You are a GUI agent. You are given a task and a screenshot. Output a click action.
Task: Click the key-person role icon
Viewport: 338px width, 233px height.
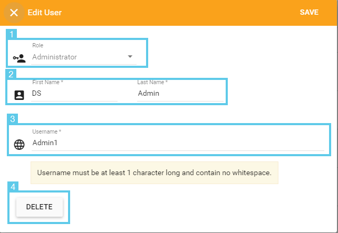point(19,58)
